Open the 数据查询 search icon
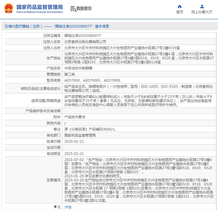Screen dimensions: 218x211 point(73,9)
